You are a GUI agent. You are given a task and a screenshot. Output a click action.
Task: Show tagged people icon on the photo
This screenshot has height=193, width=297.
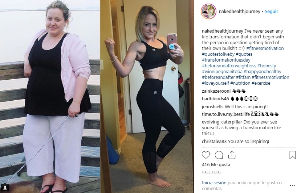[5, 188]
